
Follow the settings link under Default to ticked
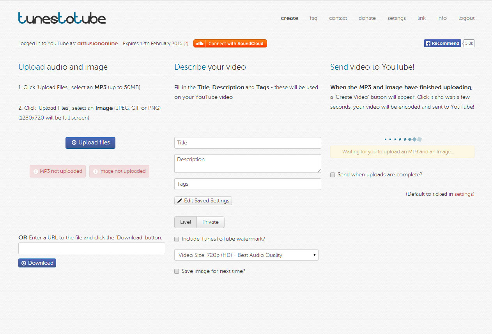[464, 194]
